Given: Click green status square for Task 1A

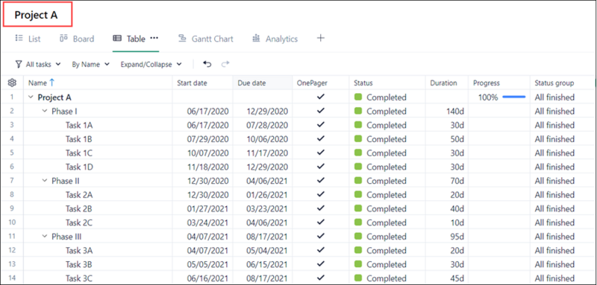Looking at the screenshot, I should coord(358,125).
